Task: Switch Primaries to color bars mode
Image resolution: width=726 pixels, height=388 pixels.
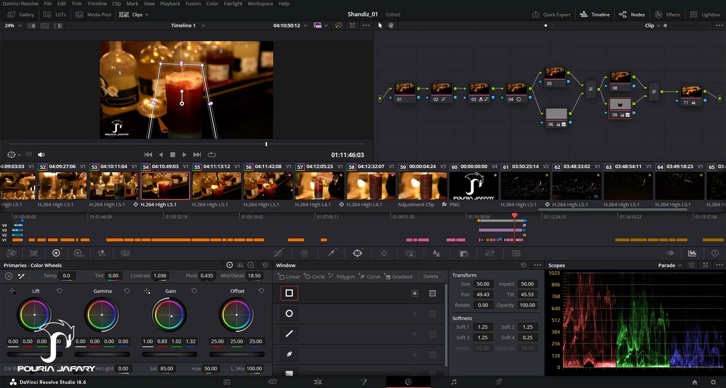Action: tap(240, 265)
